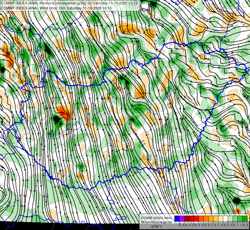Click the '-1' legend tick value
Screen dimensions: 250x230
click(x=218, y=225)
